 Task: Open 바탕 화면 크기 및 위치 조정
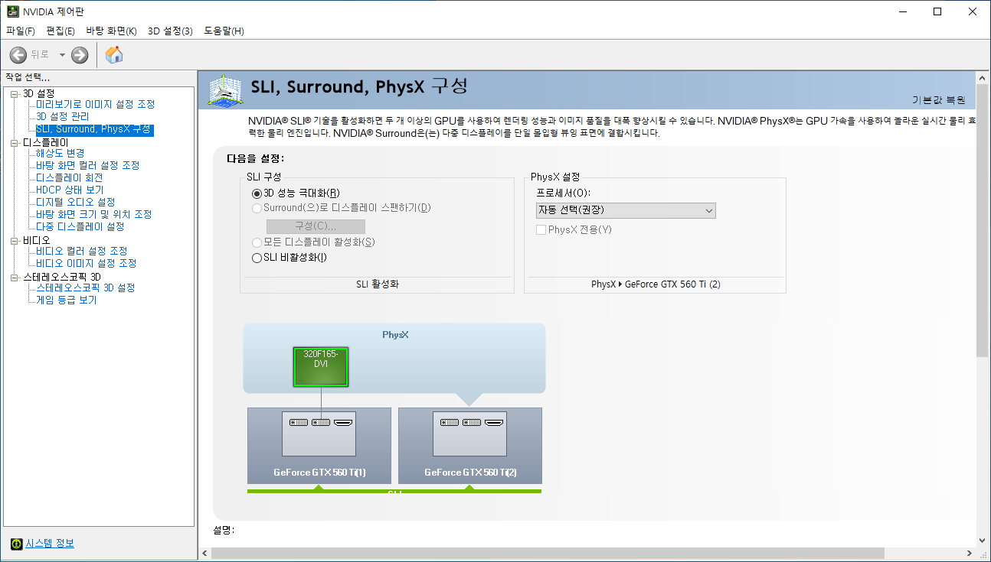pyautogui.click(x=93, y=214)
